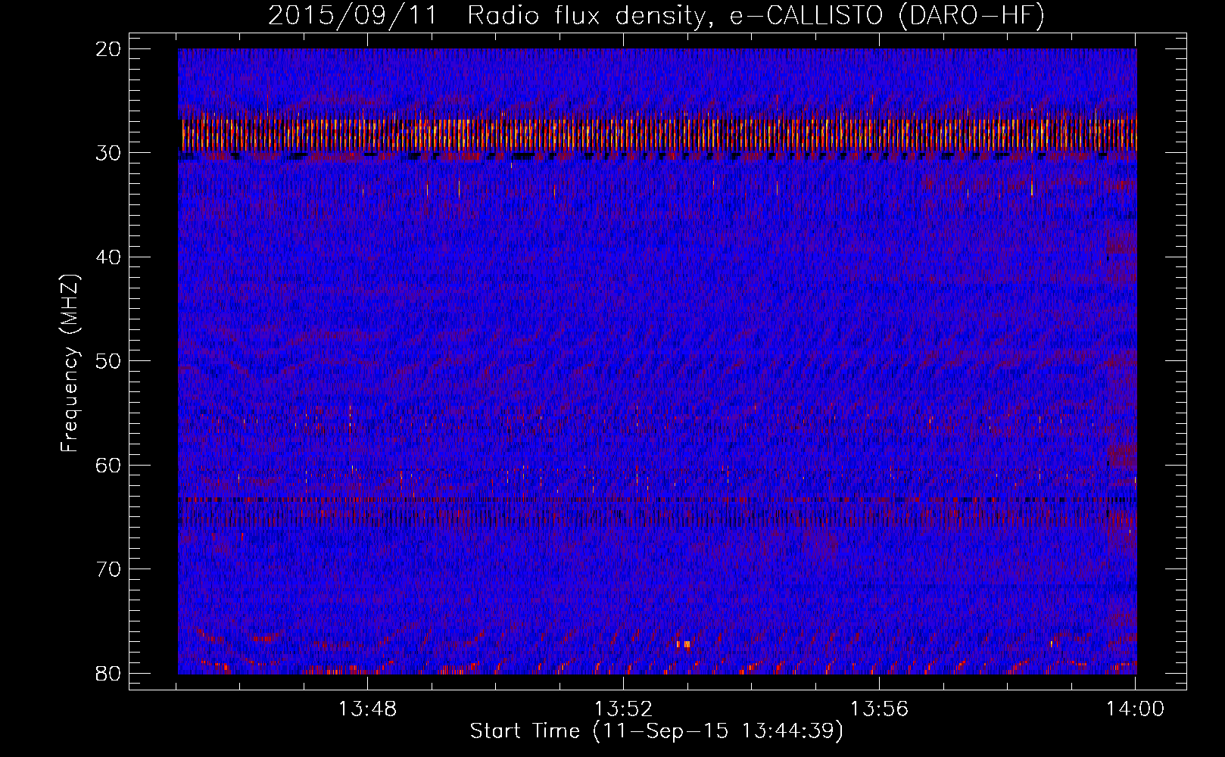Click the 13:56 time tick label
This screenshot has height=757, width=1225.
(x=879, y=709)
